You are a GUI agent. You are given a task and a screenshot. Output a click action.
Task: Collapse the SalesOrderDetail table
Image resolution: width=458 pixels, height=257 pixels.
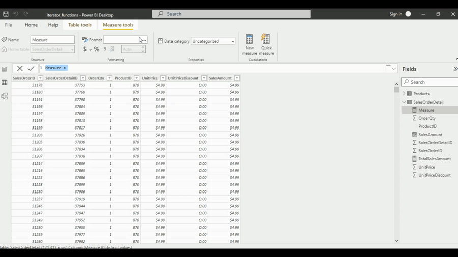pos(404,102)
